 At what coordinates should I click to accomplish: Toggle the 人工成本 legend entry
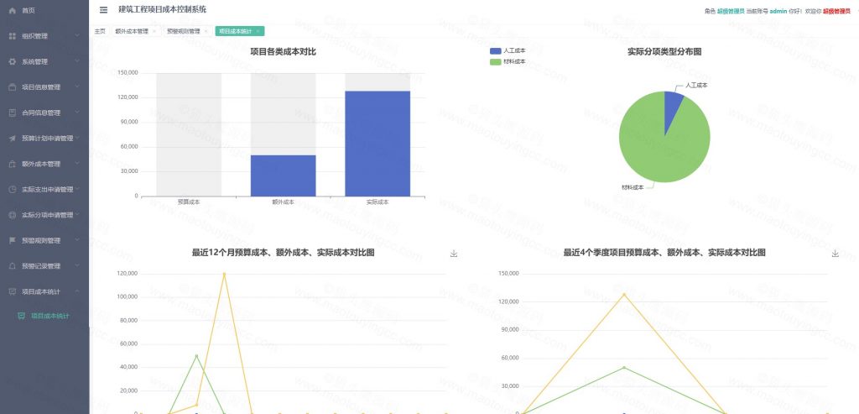coord(508,50)
